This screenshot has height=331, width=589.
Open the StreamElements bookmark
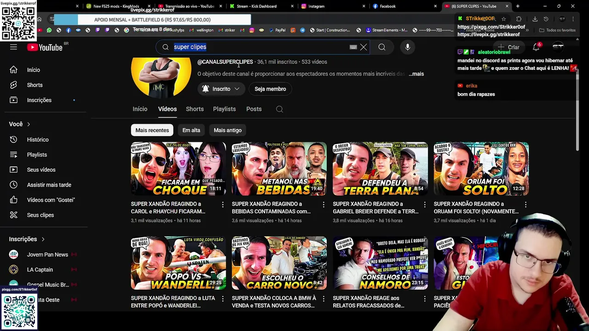(x=387, y=30)
